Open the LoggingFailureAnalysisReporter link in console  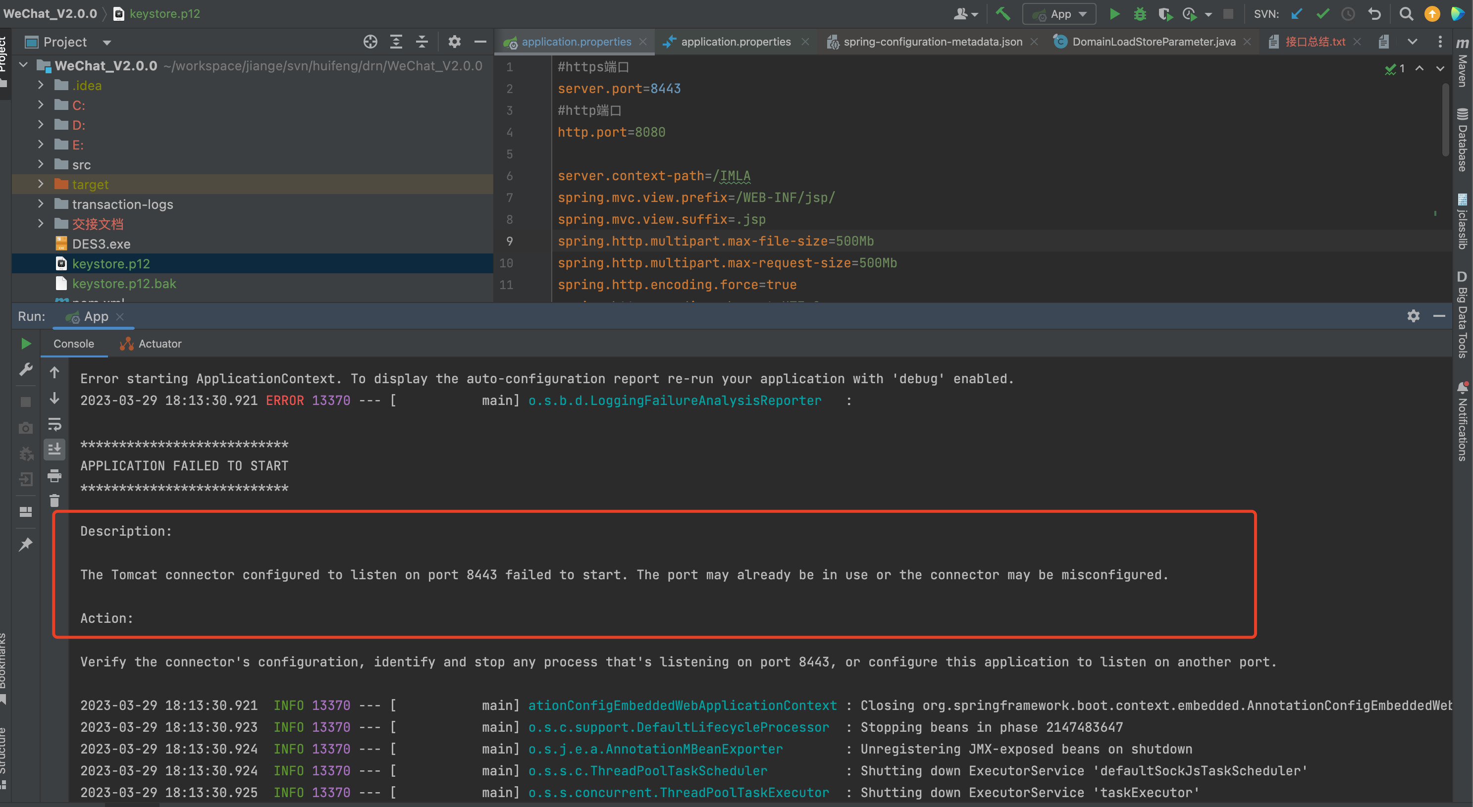(x=674, y=401)
